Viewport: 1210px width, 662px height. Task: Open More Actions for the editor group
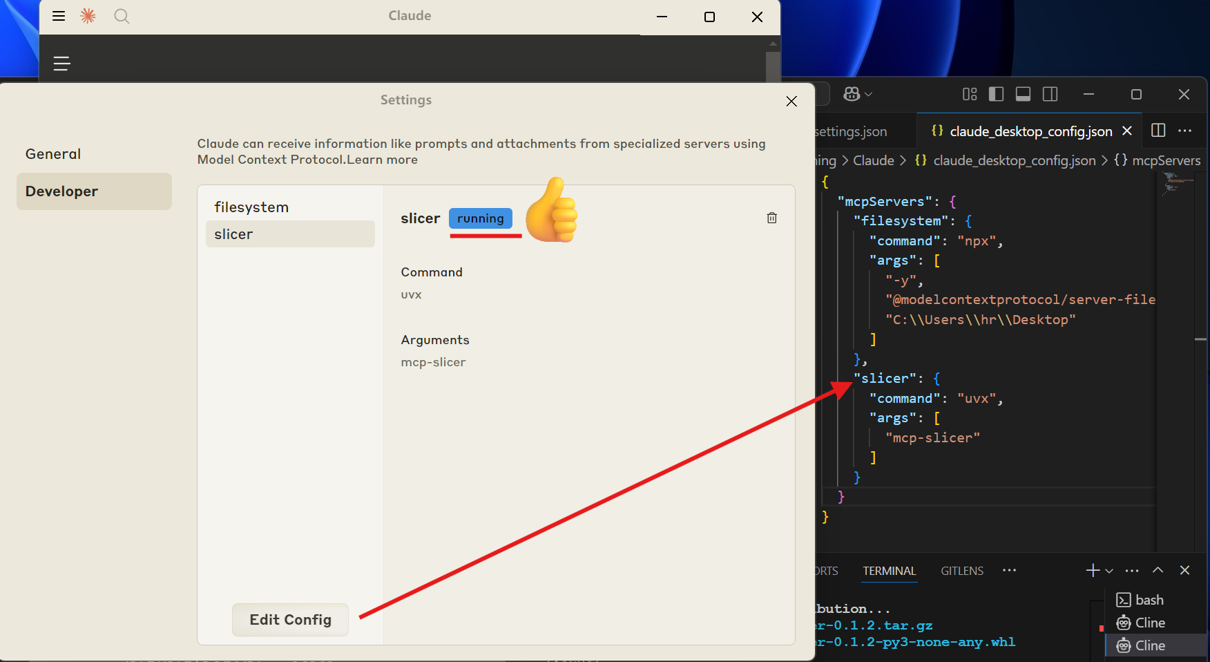[x=1185, y=130]
